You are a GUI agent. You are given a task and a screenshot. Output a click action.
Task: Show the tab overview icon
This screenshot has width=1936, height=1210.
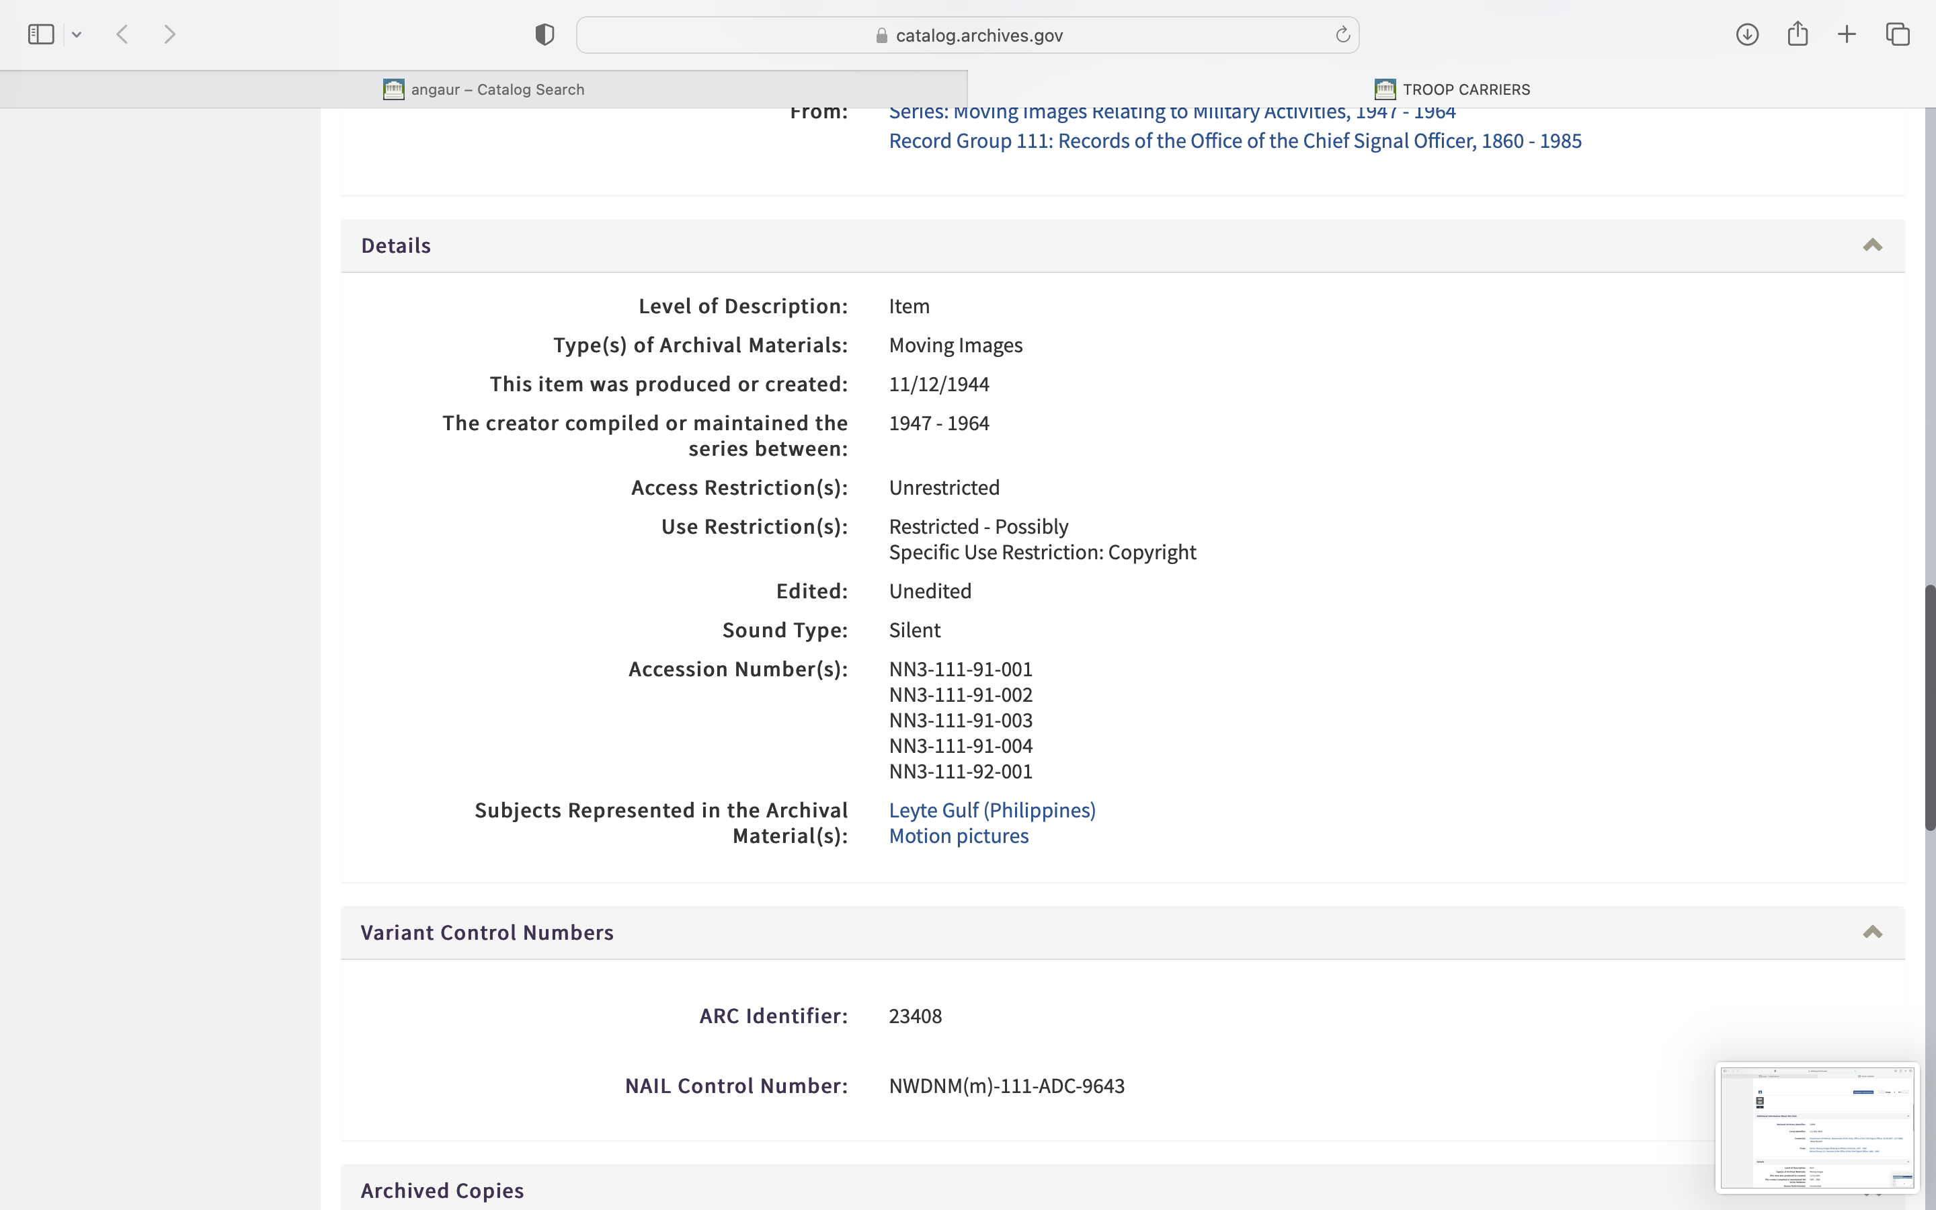1898,34
